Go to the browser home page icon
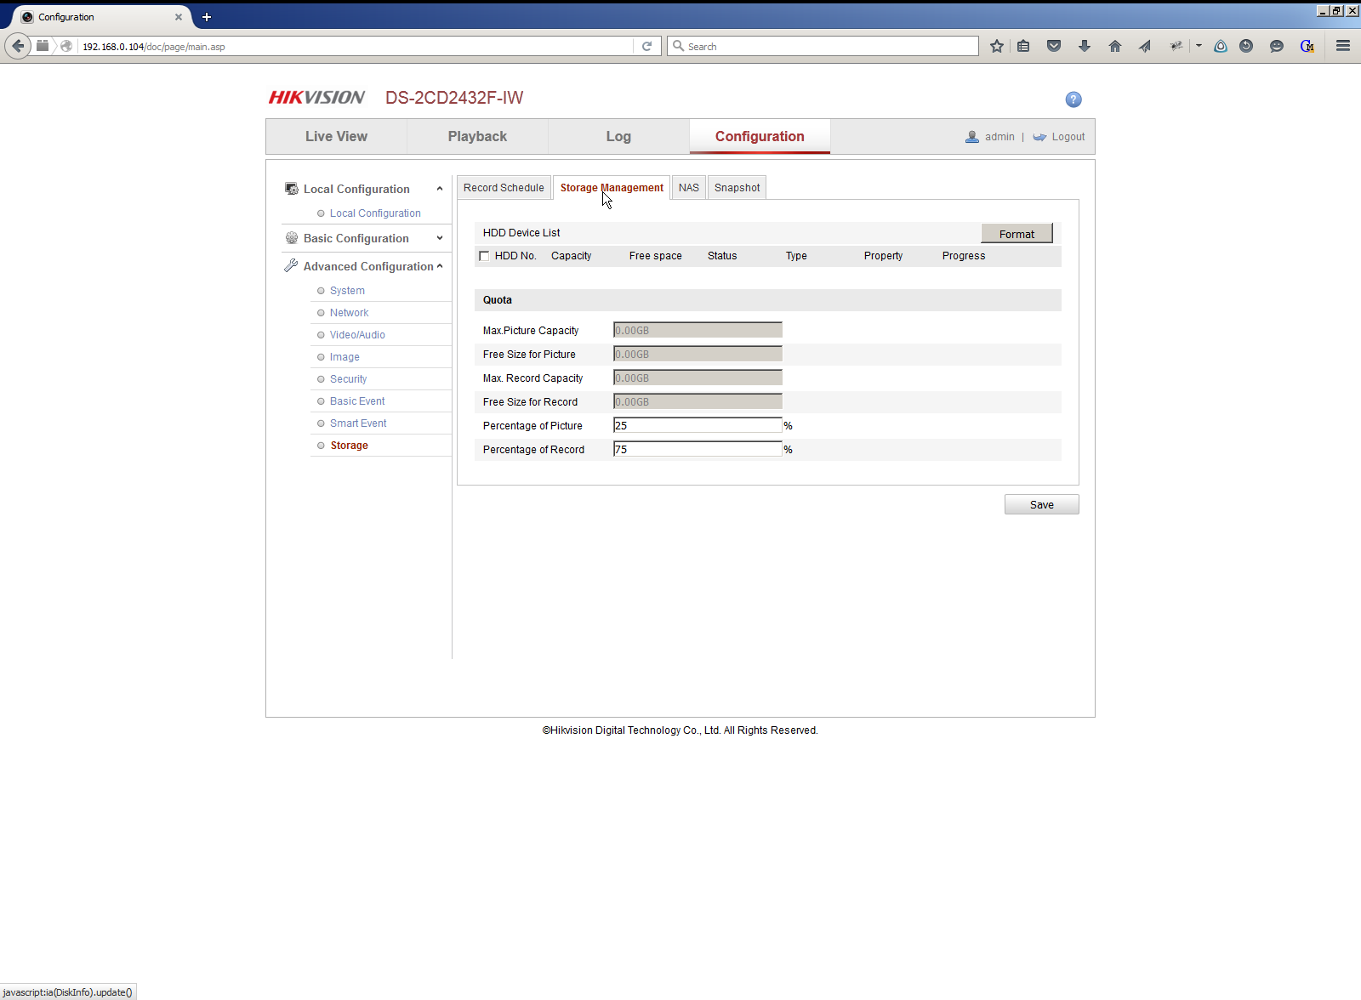This screenshot has height=1000, width=1361. 1115,46
